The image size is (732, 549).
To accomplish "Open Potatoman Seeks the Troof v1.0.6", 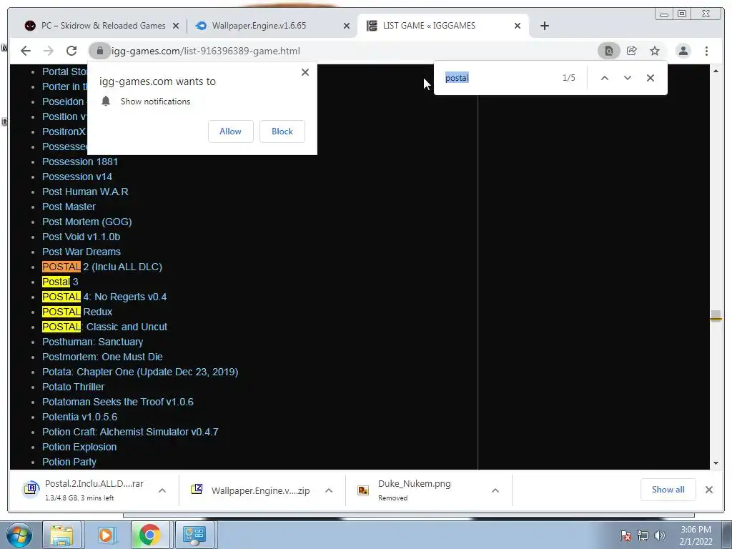I will pos(118,402).
